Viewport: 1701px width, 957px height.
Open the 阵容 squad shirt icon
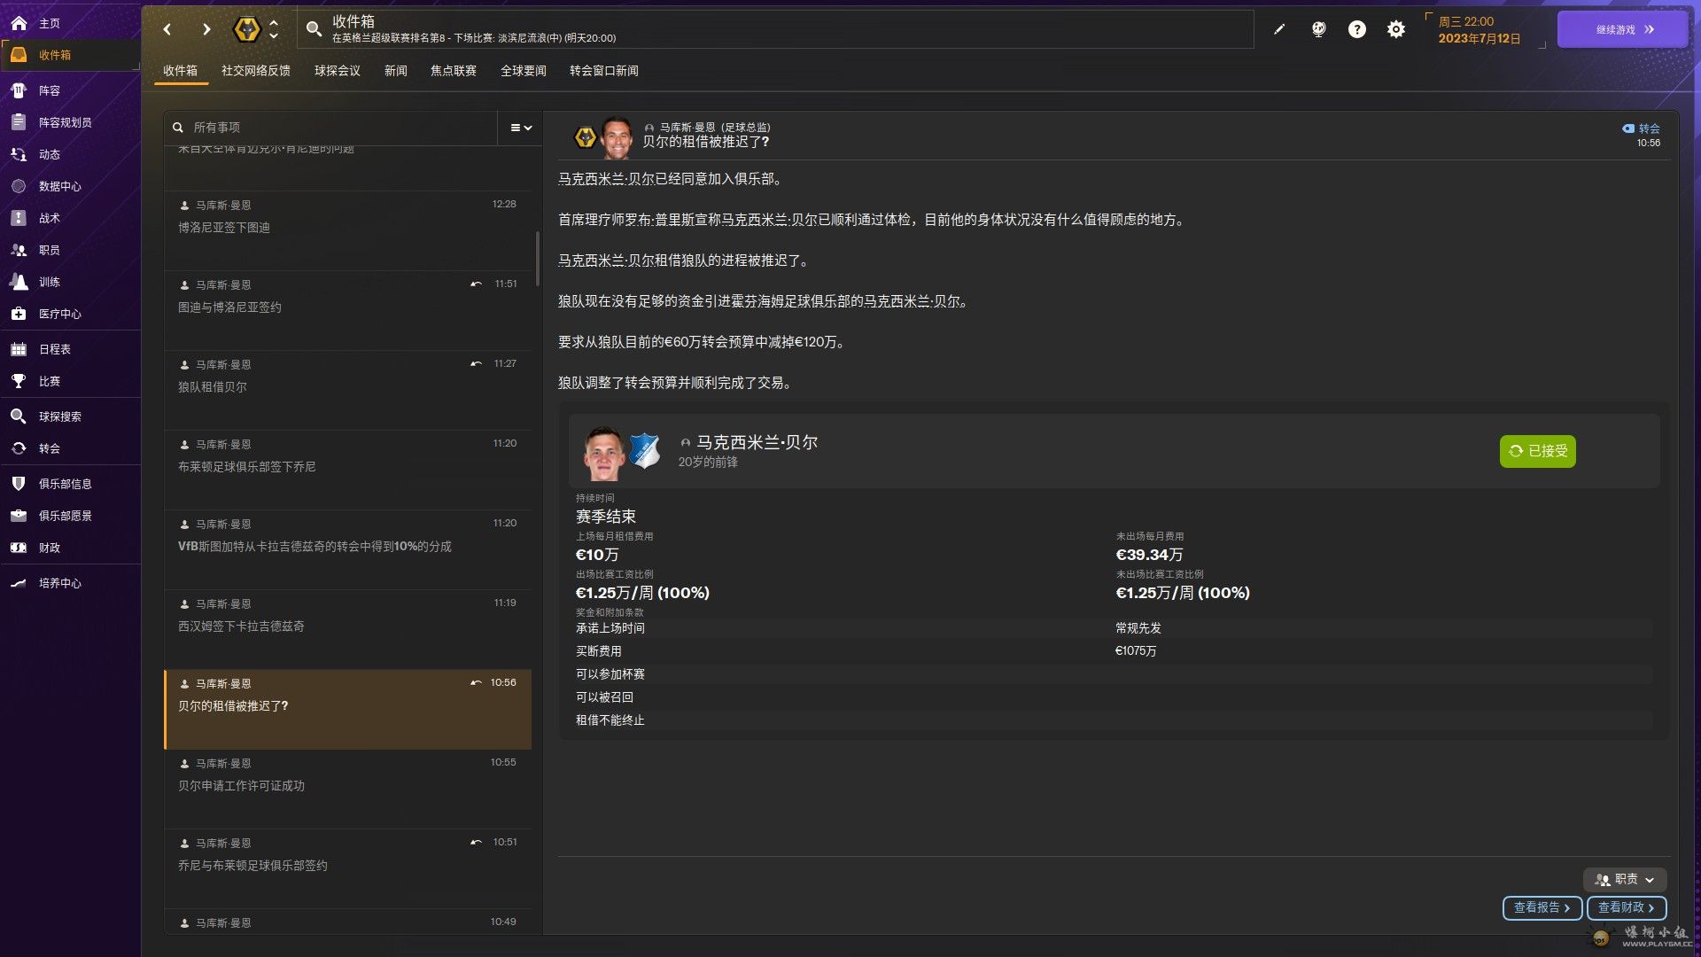point(19,90)
